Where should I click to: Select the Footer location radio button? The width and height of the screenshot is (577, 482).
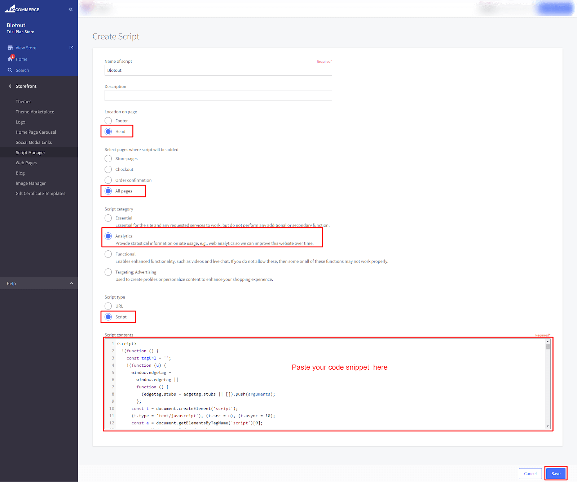(x=108, y=121)
